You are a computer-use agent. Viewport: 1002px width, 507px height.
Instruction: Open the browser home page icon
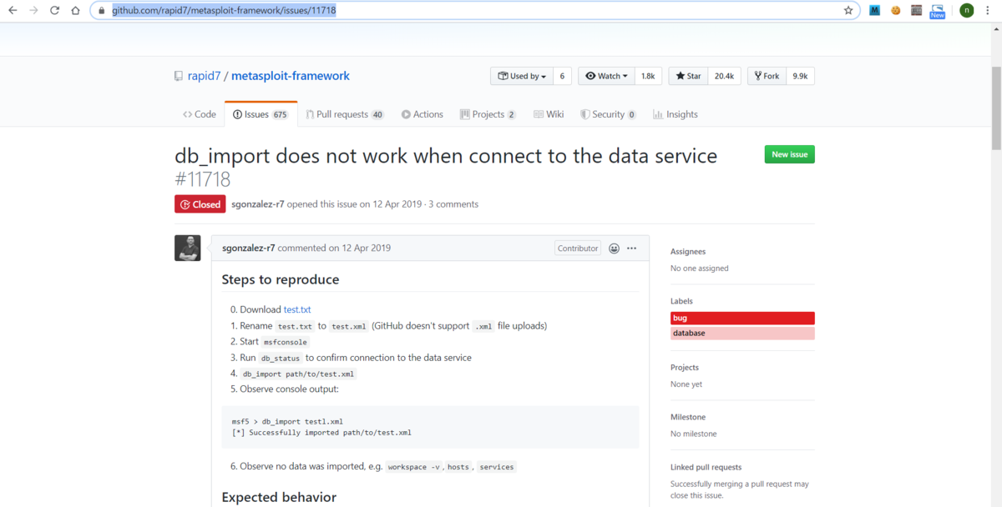[76, 11]
